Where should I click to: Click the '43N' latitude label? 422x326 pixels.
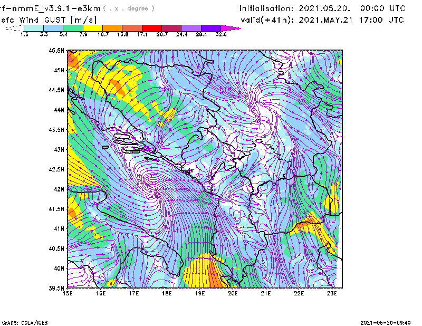click(x=59, y=149)
